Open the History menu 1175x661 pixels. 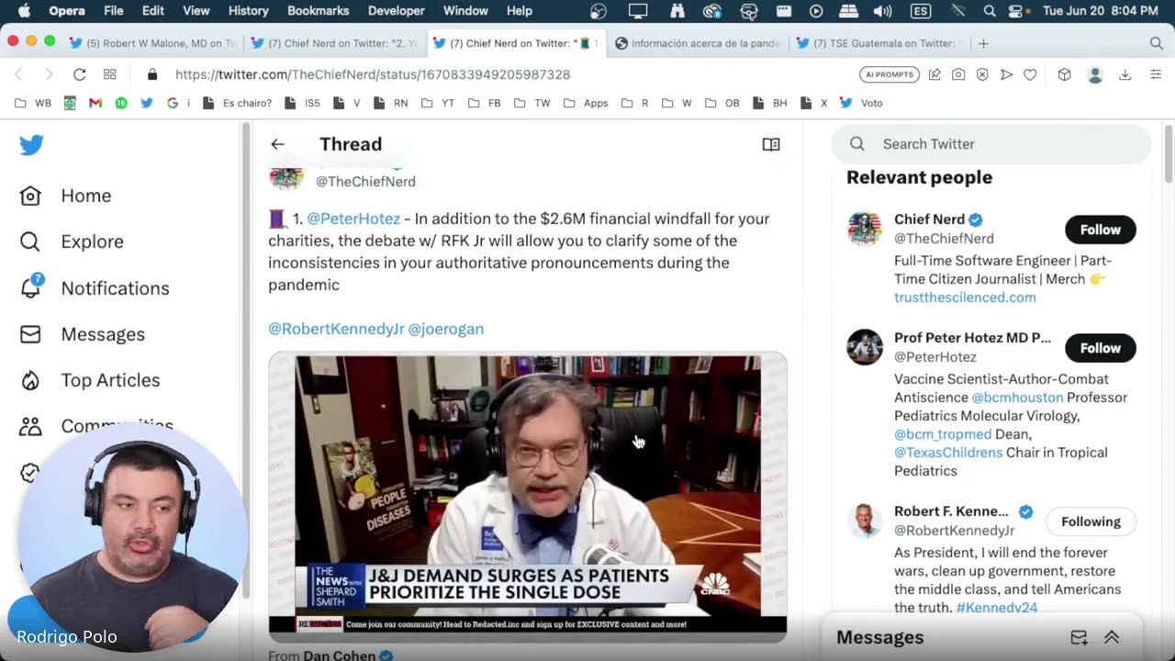pyautogui.click(x=248, y=11)
